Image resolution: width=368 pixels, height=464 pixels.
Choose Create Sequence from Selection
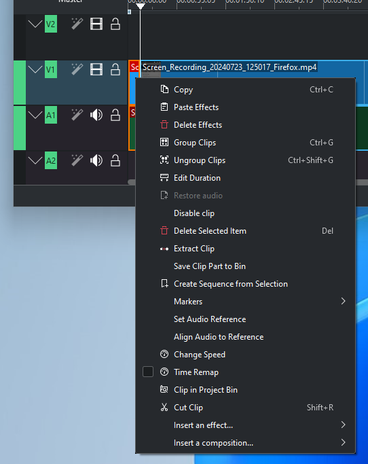(x=246, y=284)
